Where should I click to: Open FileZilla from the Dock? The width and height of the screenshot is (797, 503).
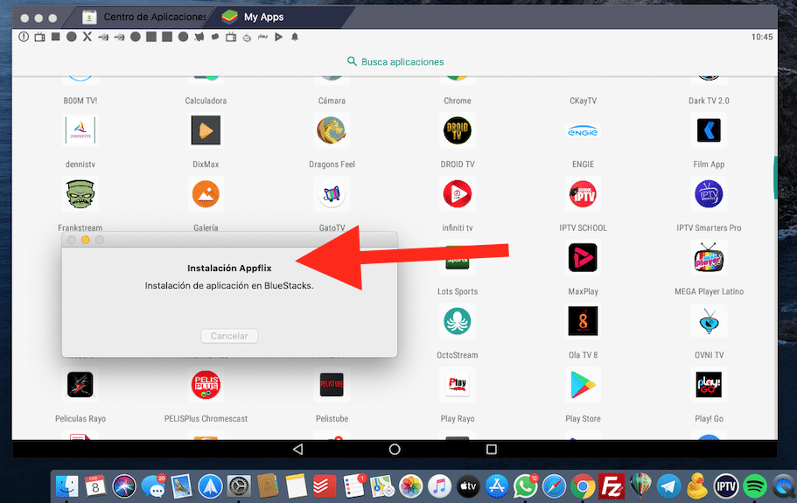pyautogui.click(x=611, y=486)
